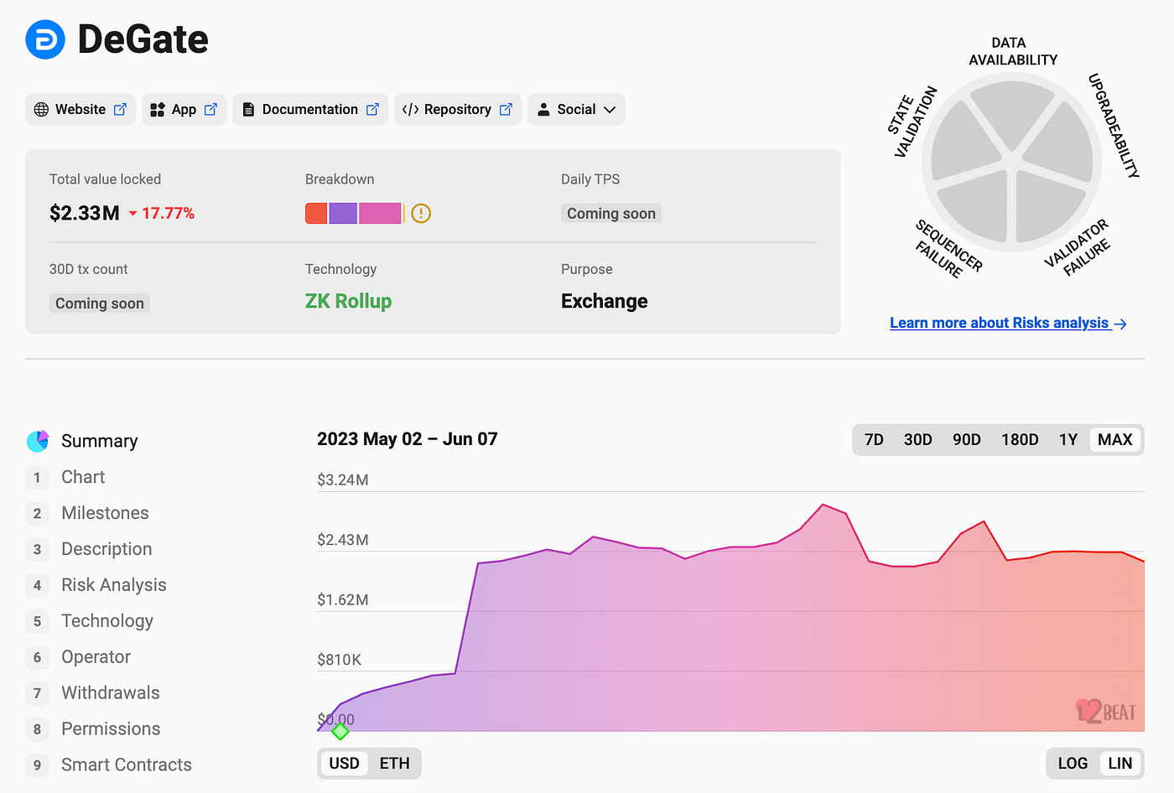
Task: Open the Documentation link button
Action: (310, 110)
